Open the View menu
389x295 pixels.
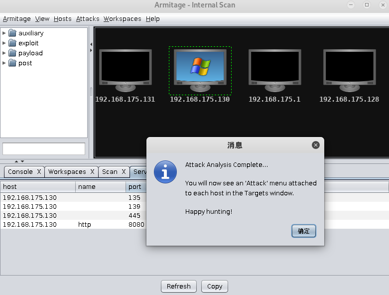(x=42, y=19)
